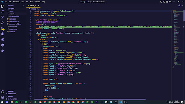This screenshot has height=104, width=185.
Task: Toggle bottom panel visibility
Action: [x=164, y=2]
